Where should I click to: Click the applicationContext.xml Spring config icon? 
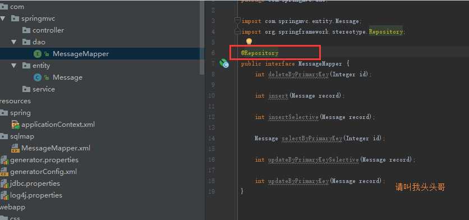(16, 125)
